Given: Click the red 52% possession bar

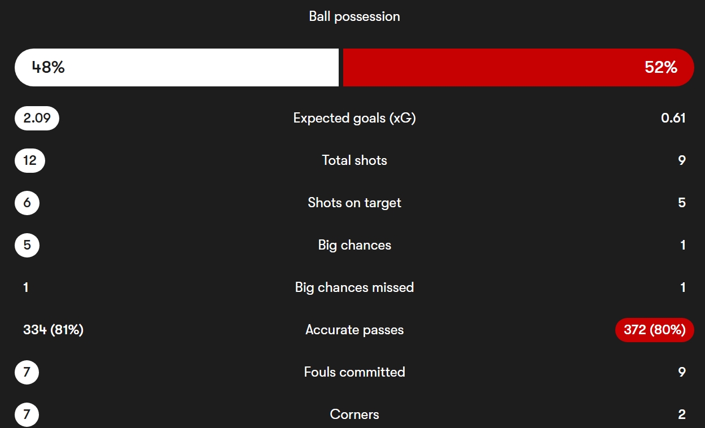Looking at the screenshot, I should [x=518, y=67].
